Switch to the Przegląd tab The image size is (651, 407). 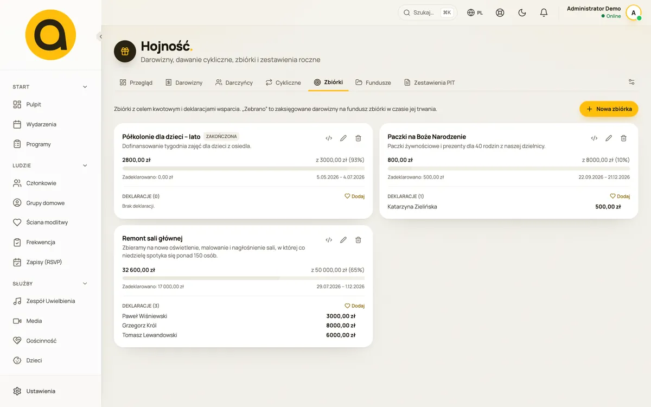click(136, 82)
